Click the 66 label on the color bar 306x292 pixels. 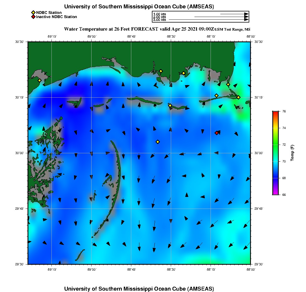284,195
